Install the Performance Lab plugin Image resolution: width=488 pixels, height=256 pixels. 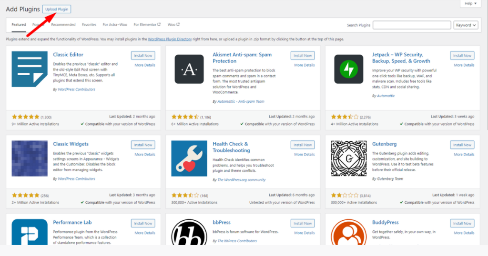click(x=143, y=223)
